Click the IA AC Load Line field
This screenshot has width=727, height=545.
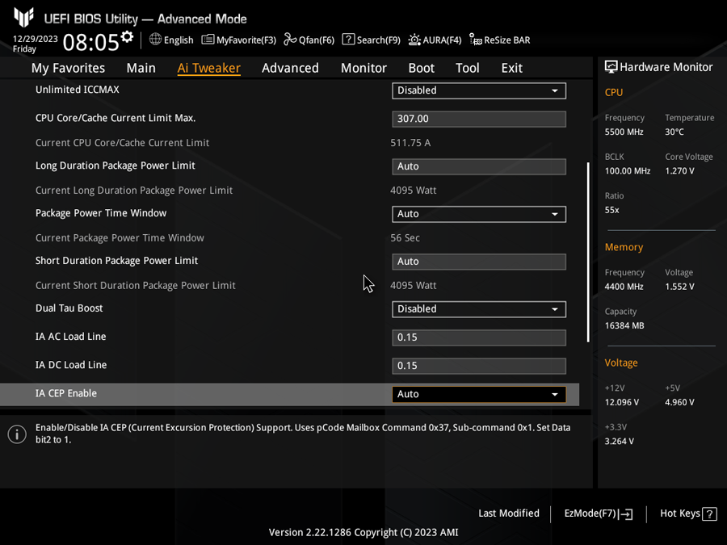tap(479, 337)
